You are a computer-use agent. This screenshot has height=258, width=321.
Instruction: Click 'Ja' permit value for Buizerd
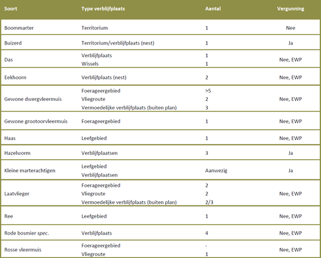(x=291, y=43)
